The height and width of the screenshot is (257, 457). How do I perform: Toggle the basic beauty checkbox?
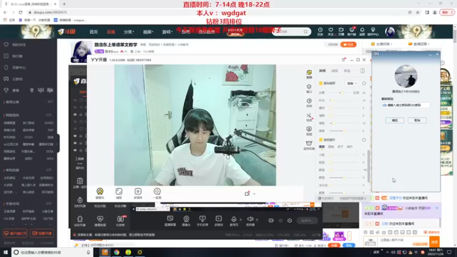click(x=321, y=83)
